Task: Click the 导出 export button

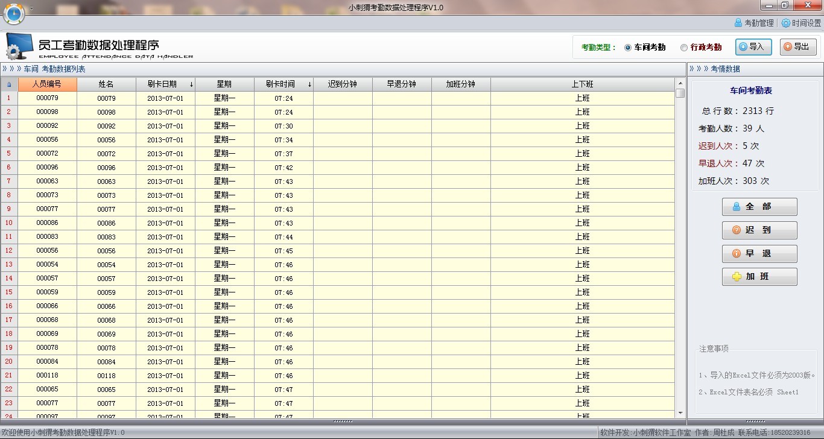Action: pyautogui.click(x=797, y=47)
